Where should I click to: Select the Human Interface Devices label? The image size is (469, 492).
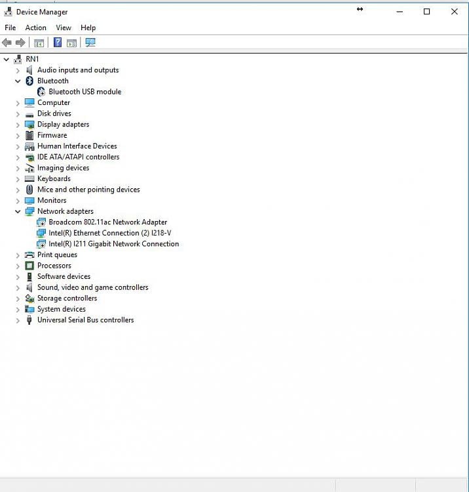click(77, 146)
